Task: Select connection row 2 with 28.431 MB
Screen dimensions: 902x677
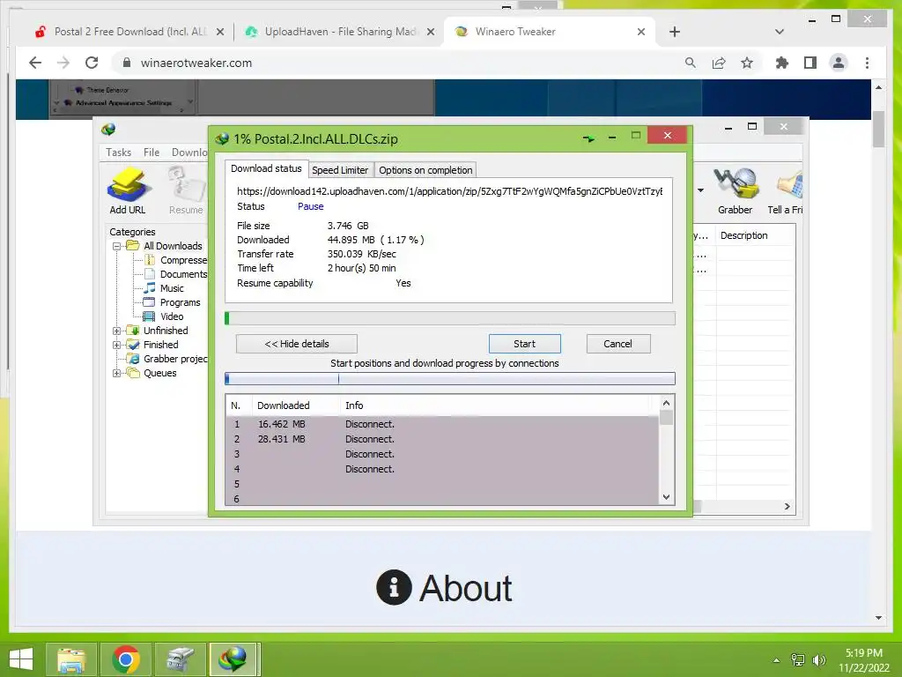Action: 442,439
